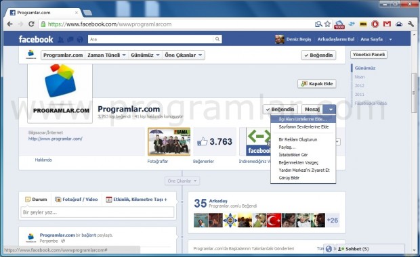Choose Yardım Merkezi'ni Ziyaret Et

[x=303, y=170]
